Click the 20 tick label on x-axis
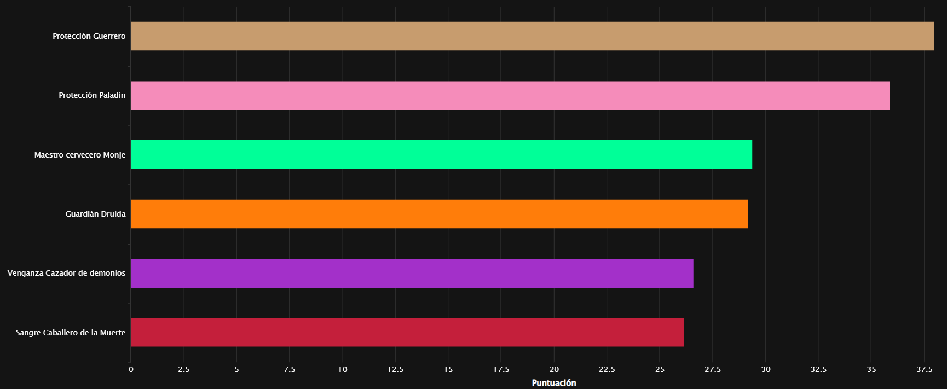Viewport: 947px width, 389px height. click(554, 369)
